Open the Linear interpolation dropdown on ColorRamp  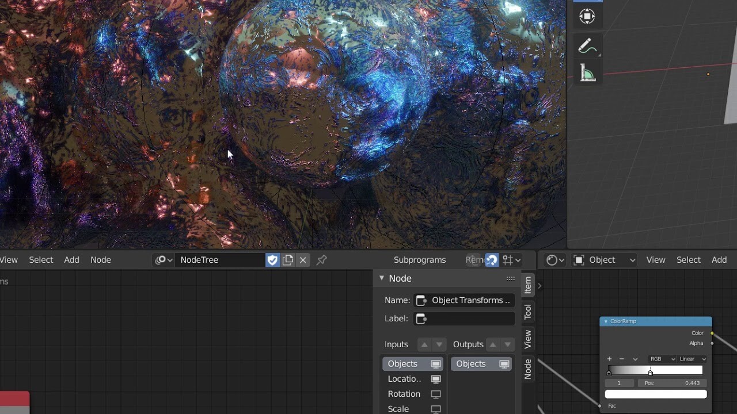[693, 358]
